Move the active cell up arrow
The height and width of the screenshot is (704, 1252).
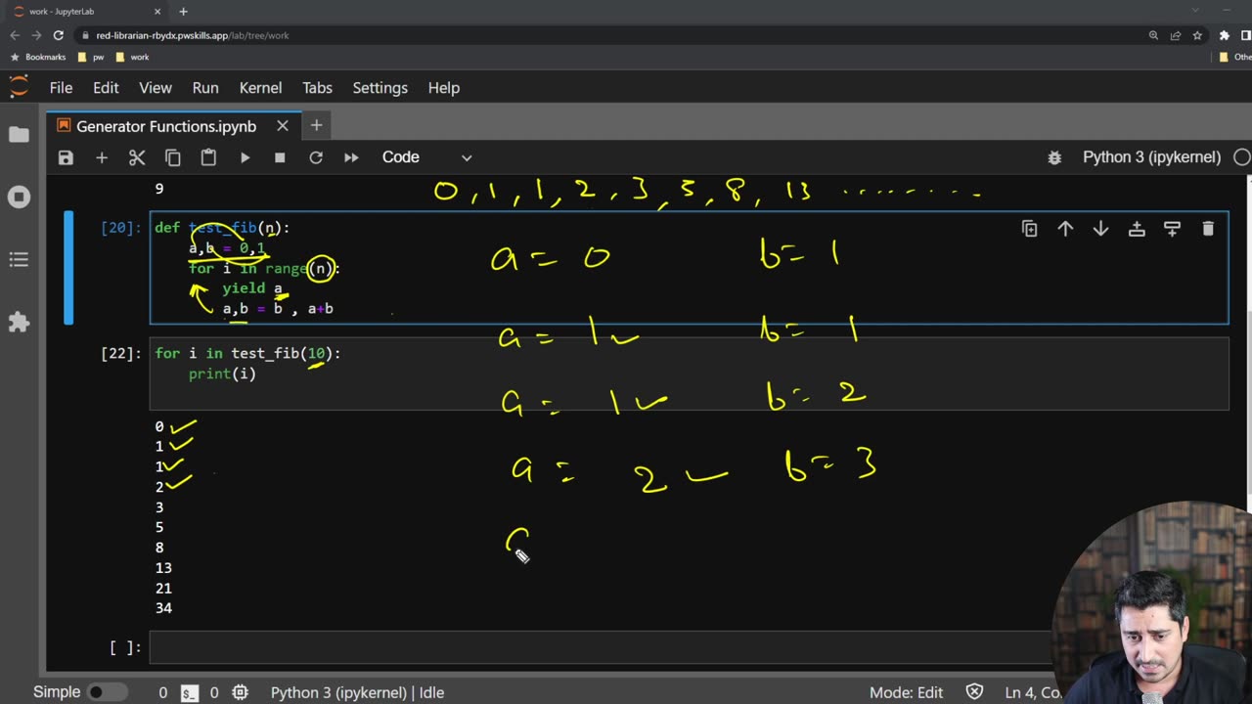1065,228
